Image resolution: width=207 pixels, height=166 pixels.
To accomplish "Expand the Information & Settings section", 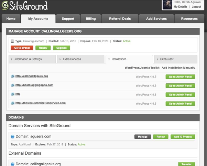I will 32,59.
